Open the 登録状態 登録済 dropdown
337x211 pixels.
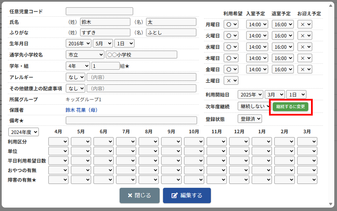click(250, 119)
